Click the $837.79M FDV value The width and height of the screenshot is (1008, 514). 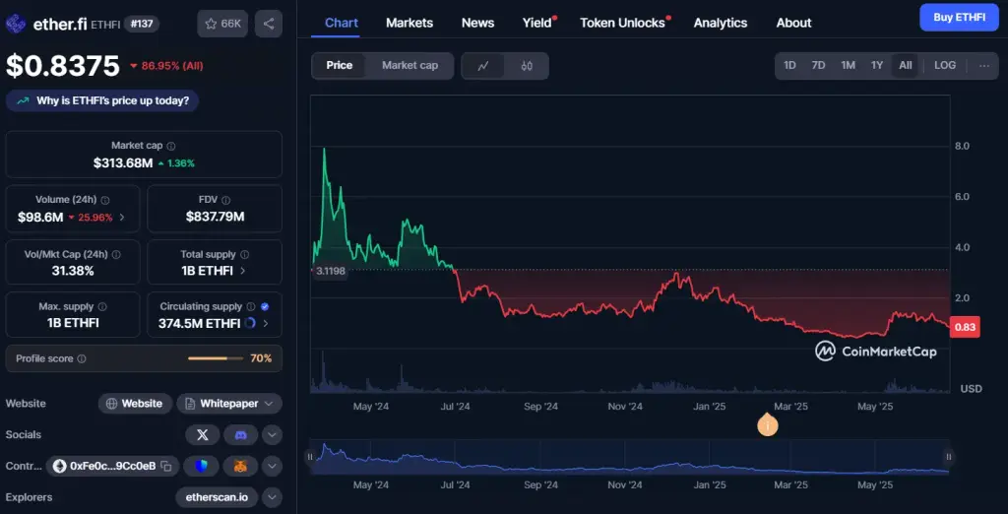click(215, 217)
